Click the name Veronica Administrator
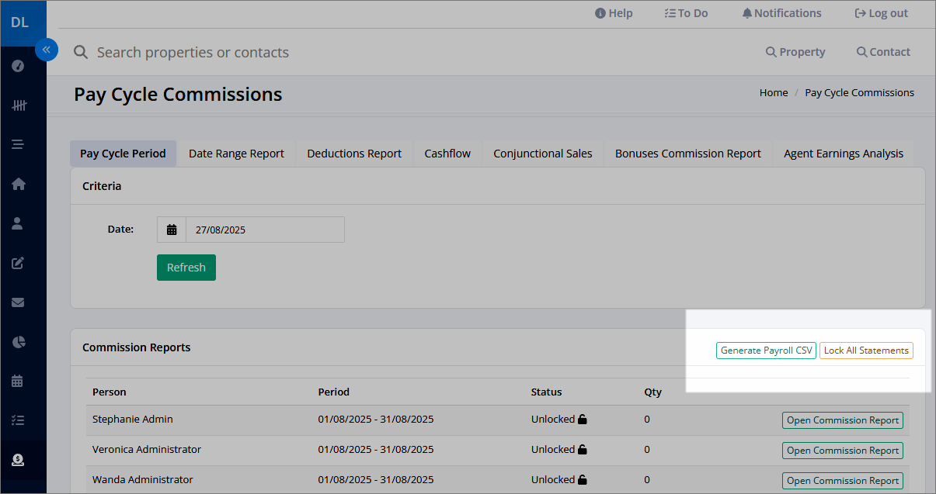This screenshot has height=494, width=936. tap(147, 449)
